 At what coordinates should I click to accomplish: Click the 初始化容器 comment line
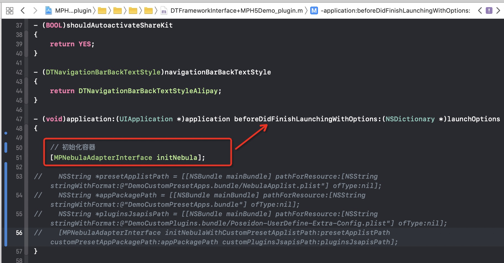[x=73, y=147]
